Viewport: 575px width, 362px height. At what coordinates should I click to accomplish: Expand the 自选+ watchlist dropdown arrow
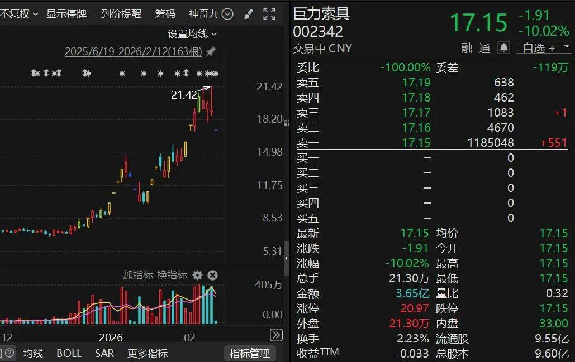pyautogui.click(x=567, y=48)
